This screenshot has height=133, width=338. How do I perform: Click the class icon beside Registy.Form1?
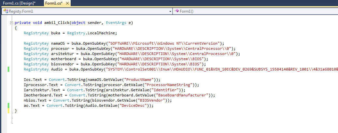(6, 11)
